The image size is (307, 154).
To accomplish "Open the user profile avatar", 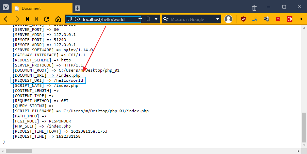I will tap(228, 19).
